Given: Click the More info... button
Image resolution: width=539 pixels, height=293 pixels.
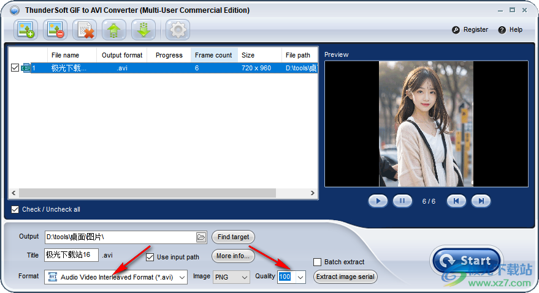Looking at the screenshot, I should [233, 256].
